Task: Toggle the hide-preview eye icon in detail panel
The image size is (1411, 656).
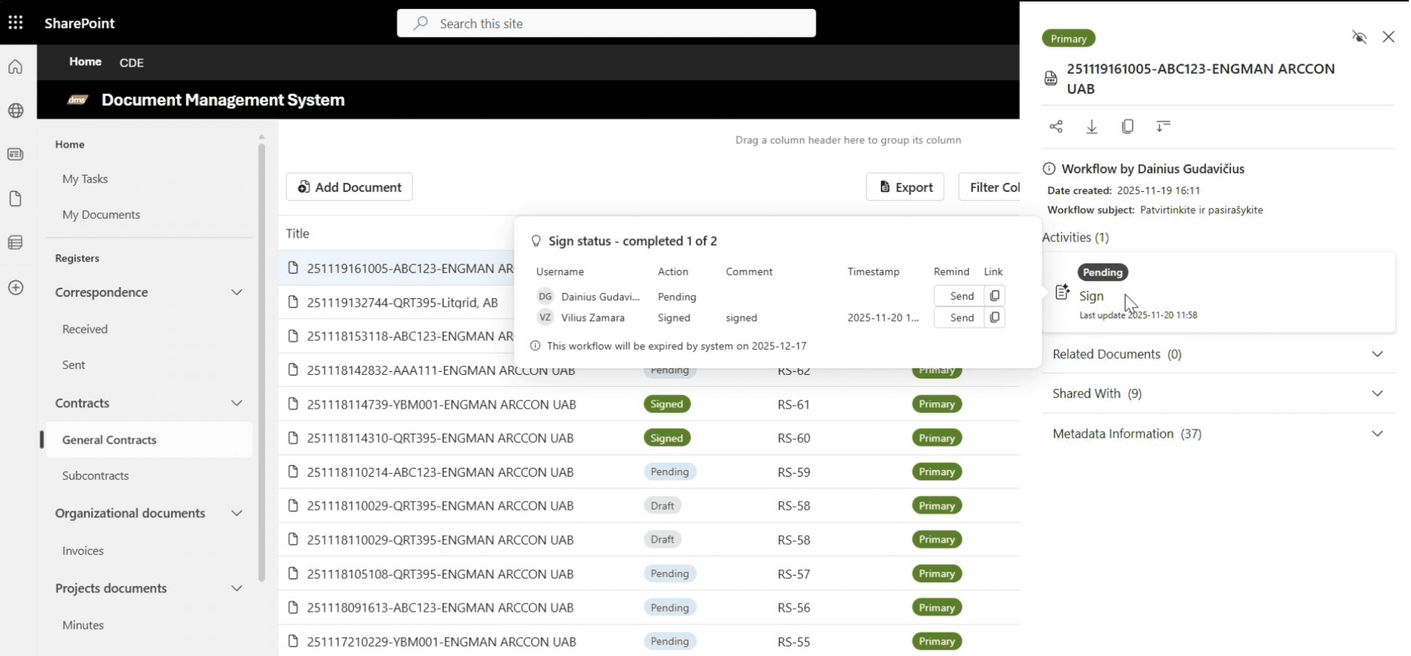Action: pos(1360,36)
